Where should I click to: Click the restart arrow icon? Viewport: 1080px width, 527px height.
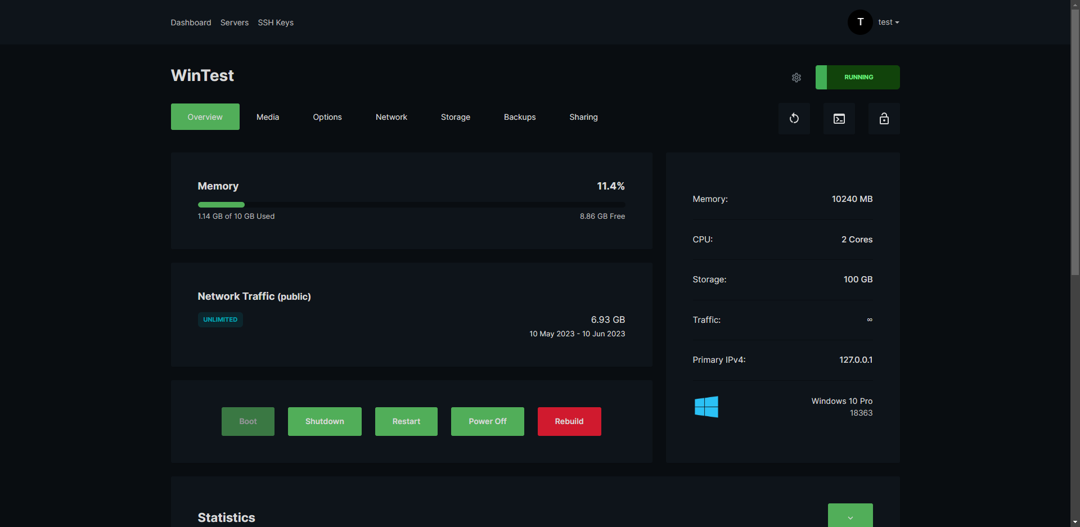794,118
